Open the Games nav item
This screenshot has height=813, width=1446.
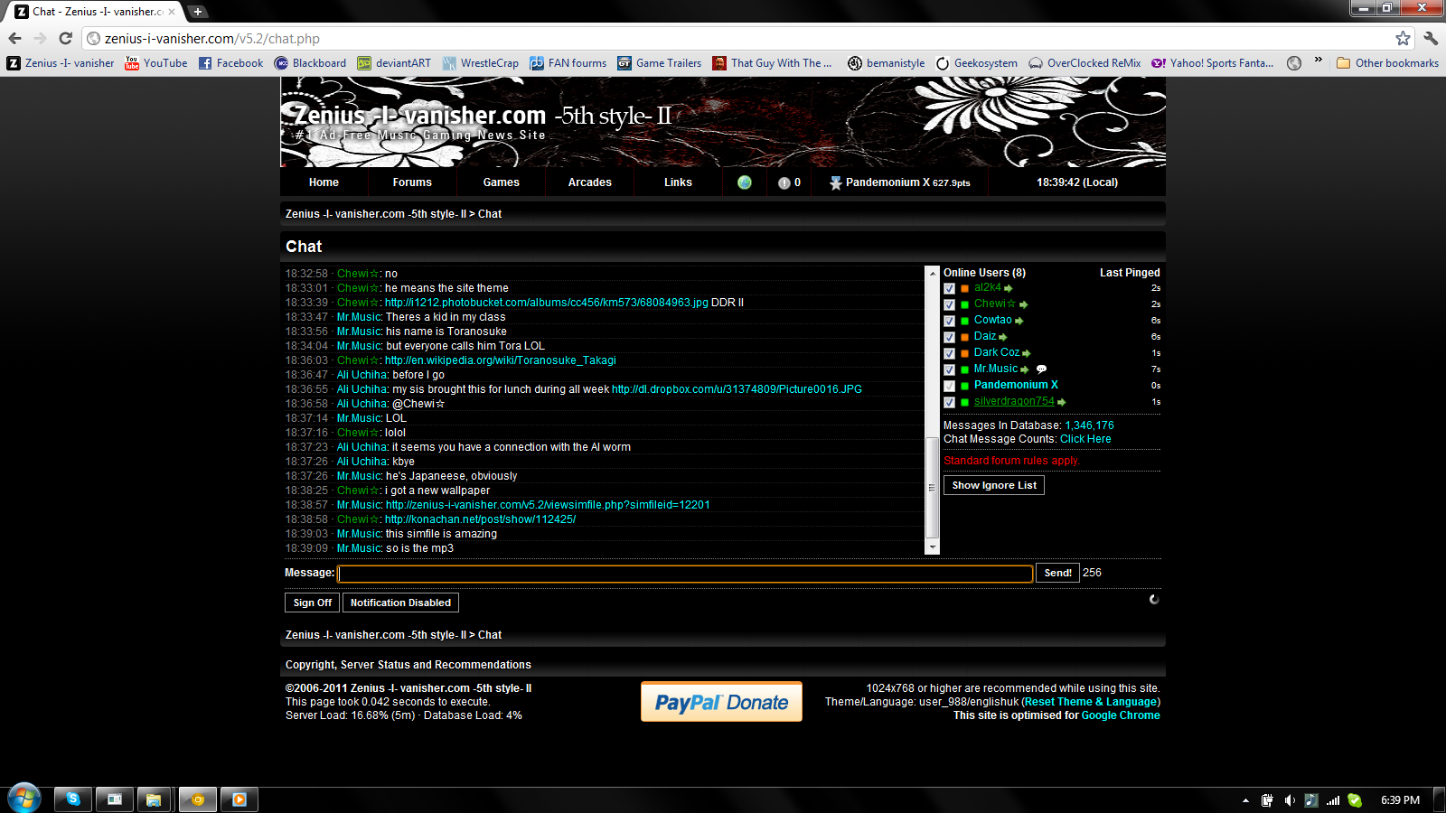click(x=501, y=182)
